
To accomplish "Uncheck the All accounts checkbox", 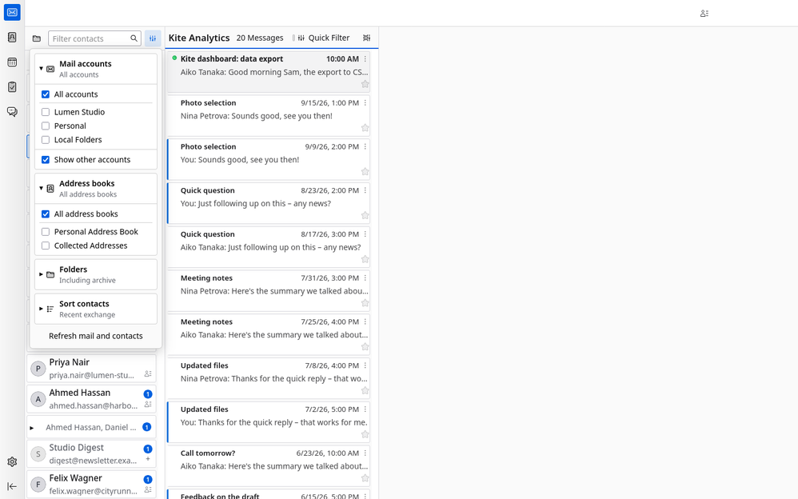I will point(46,94).
